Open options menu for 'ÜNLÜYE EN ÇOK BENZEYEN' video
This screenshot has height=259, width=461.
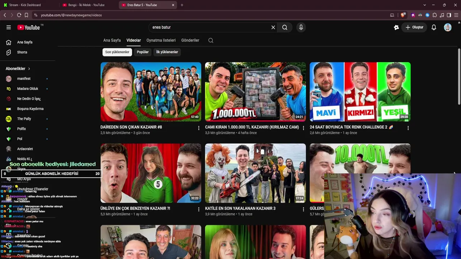(198, 209)
